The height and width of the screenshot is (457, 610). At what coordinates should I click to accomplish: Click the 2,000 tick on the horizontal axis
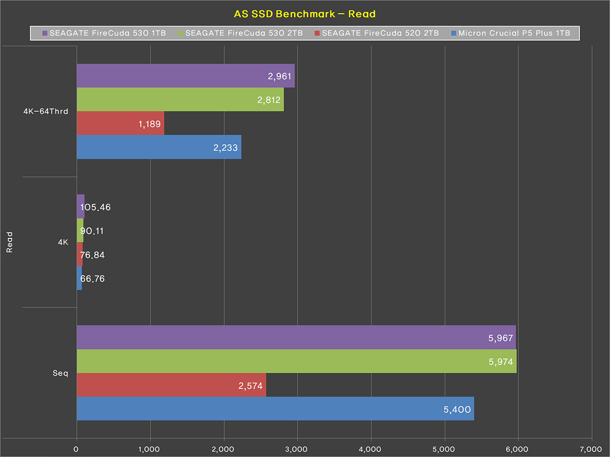[224, 449]
